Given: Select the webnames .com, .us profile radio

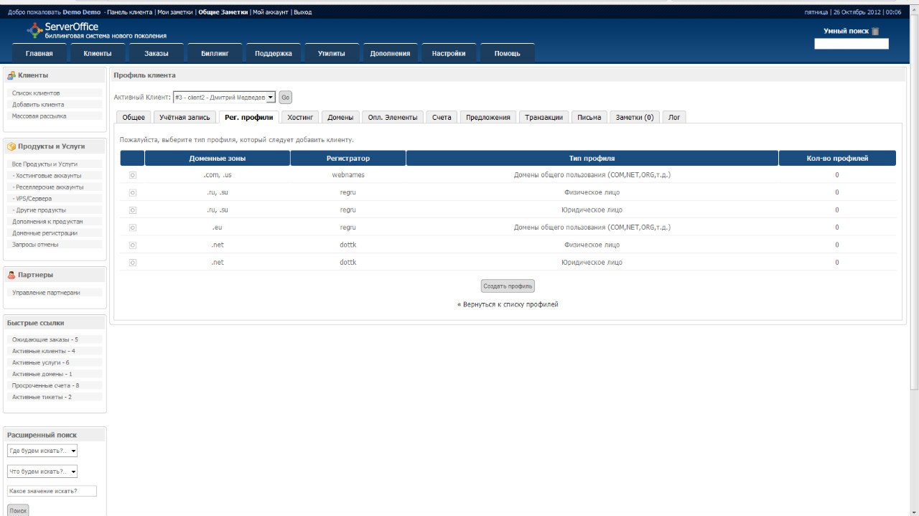Looking at the screenshot, I should [133, 175].
